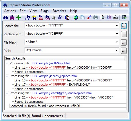Collapse the SortNSlice.html result node
The image size is (131, 121).
point(7,63)
